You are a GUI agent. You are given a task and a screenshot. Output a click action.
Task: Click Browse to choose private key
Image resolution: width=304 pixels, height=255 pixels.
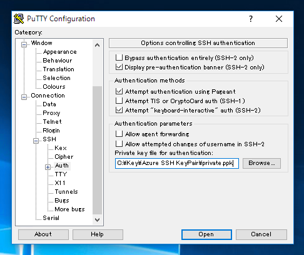[261, 163]
